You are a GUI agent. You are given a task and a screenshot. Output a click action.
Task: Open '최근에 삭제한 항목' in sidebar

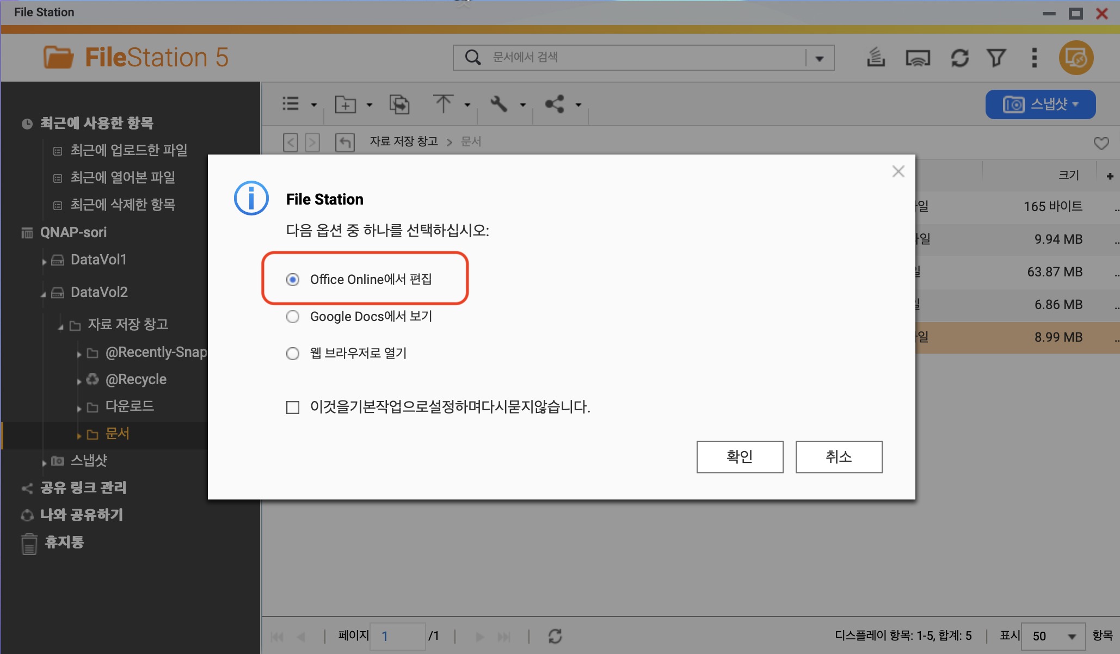pos(123,205)
